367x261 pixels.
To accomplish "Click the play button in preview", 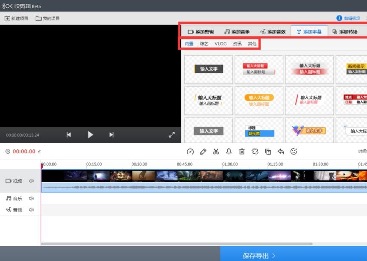I will pyautogui.click(x=90, y=135).
